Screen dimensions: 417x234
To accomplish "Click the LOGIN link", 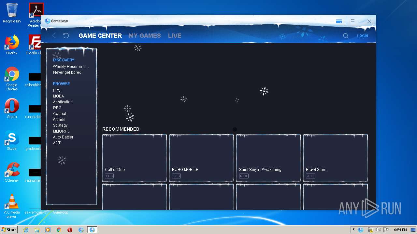I will coord(362,36).
